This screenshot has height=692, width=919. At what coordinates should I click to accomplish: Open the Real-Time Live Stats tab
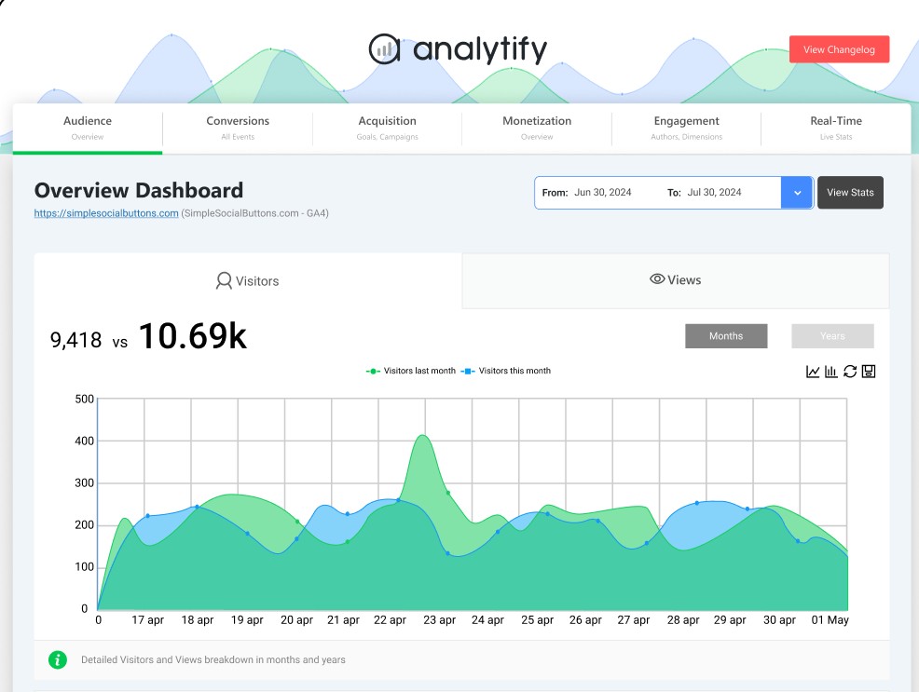836,129
